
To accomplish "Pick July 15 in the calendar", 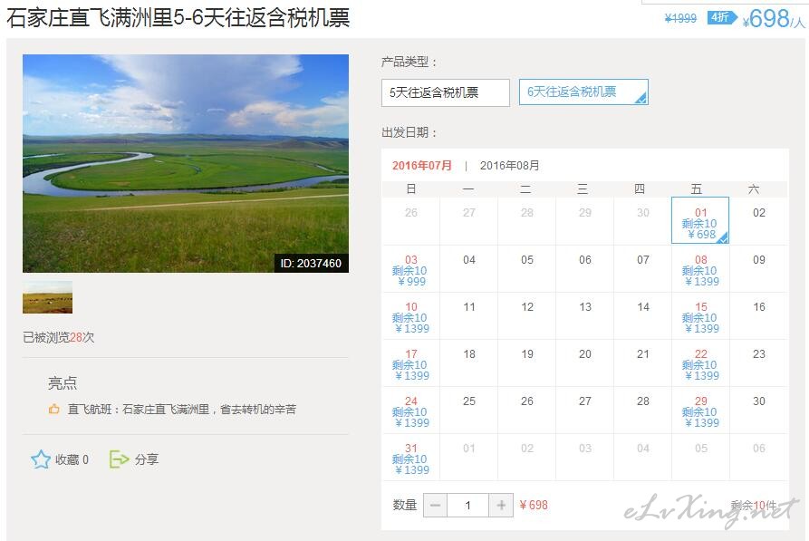I will [x=700, y=317].
